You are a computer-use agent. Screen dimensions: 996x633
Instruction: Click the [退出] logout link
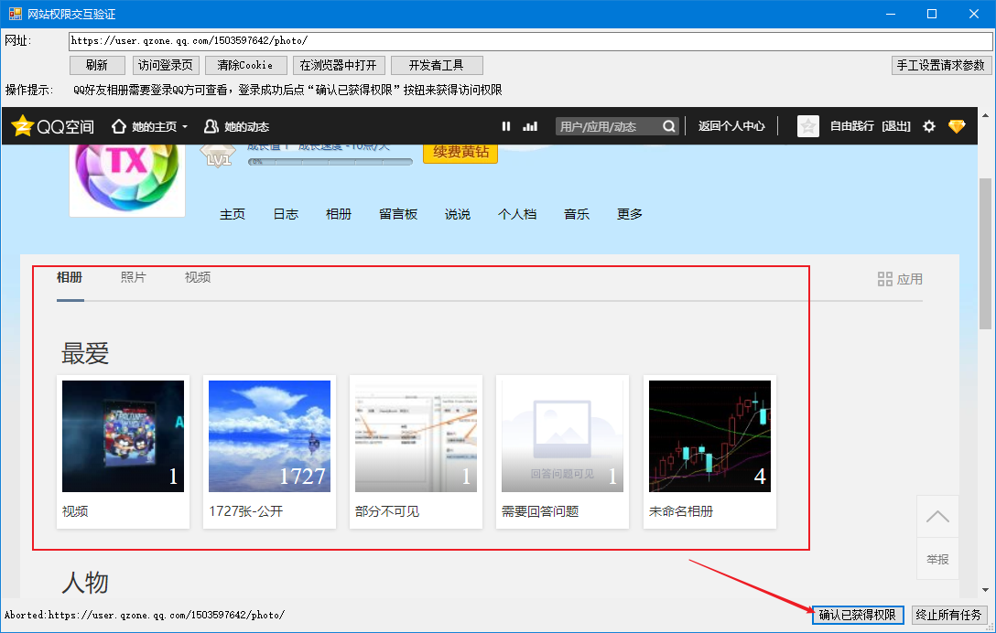[896, 126]
